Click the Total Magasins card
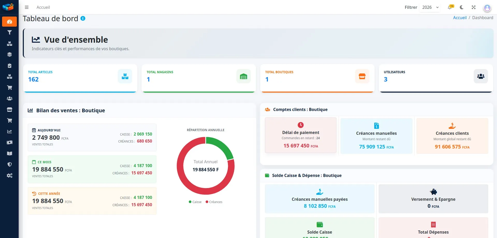Image resolution: width=497 pixels, height=238 pixels. (x=199, y=78)
